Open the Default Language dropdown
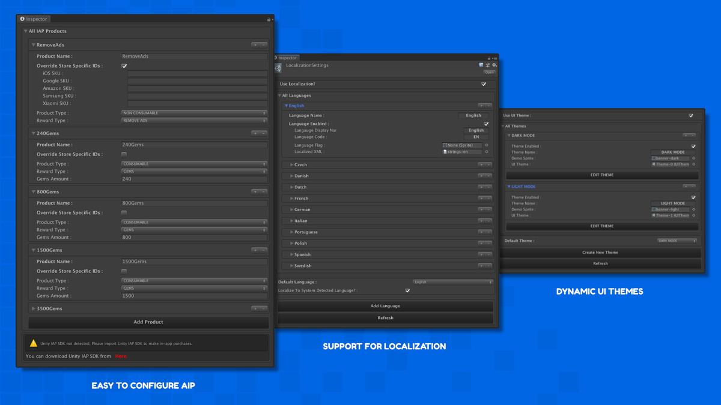The image size is (721, 405). pyautogui.click(x=453, y=282)
